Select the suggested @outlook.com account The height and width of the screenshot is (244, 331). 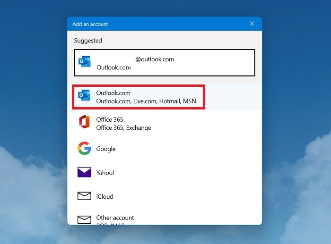point(165,63)
